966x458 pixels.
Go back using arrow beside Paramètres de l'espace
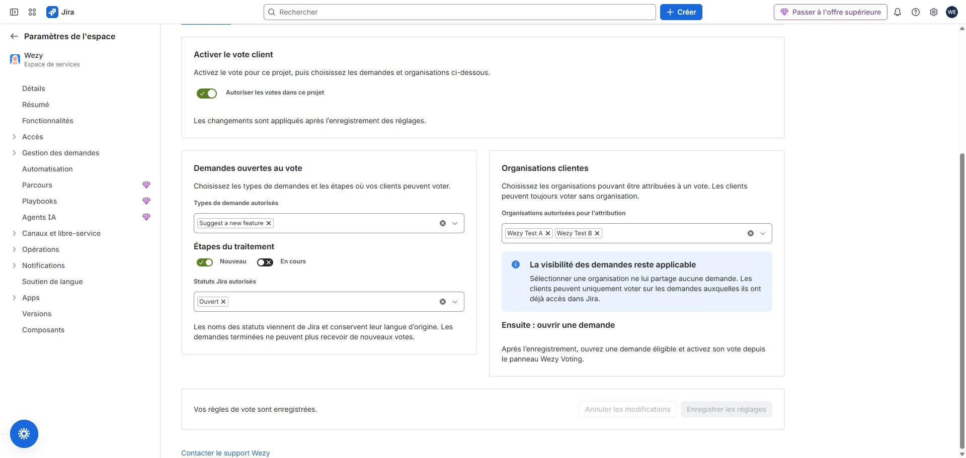point(14,36)
